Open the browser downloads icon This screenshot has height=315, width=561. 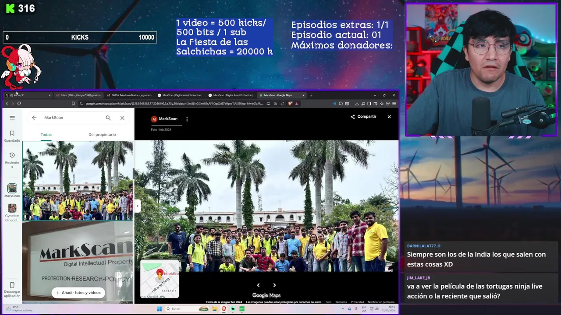(357, 104)
